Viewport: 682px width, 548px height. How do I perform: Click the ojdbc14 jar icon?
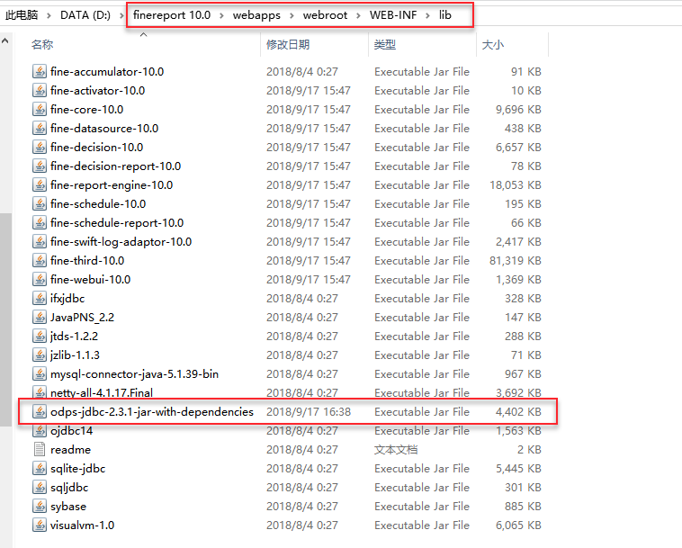click(40, 431)
